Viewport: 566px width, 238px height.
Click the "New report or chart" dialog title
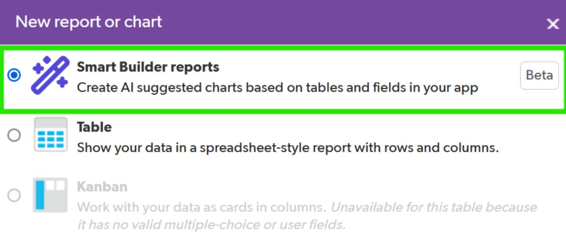tap(89, 22)
